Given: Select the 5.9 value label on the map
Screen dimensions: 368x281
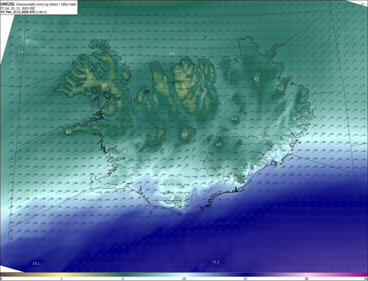Looking at the screenshot, I should tap(21, 52).
